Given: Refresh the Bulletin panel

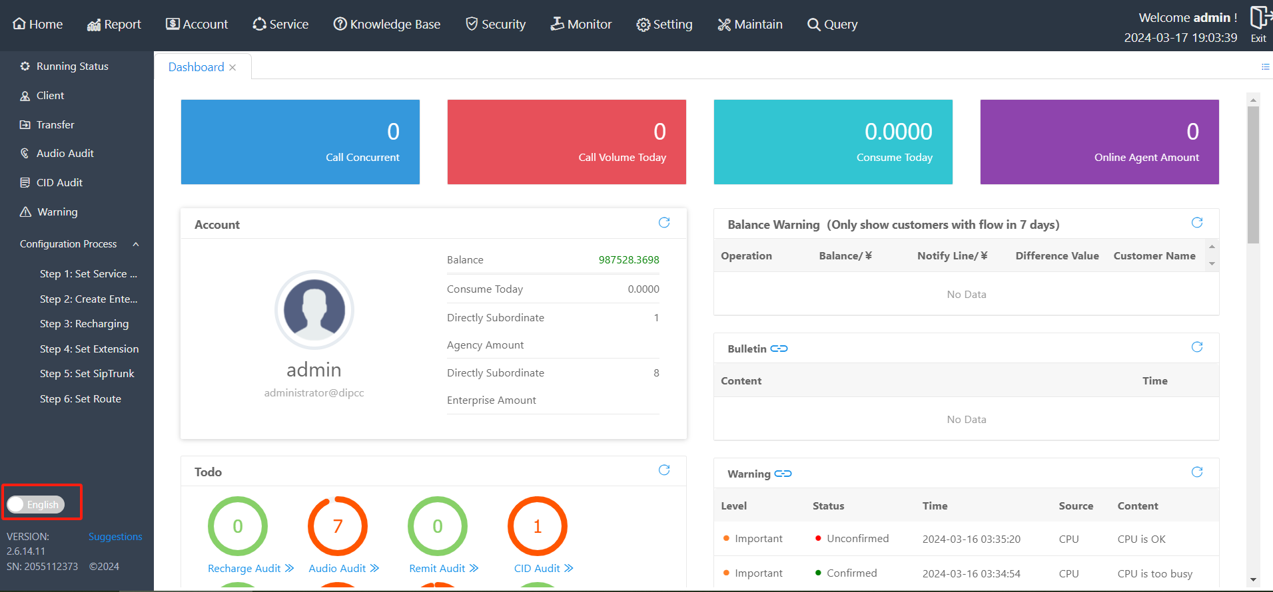Looking at the screenshot, I should pos(1196,347).
